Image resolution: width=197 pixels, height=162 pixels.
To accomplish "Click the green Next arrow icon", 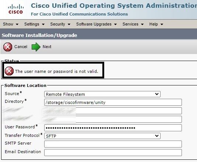I will point(36,47).
